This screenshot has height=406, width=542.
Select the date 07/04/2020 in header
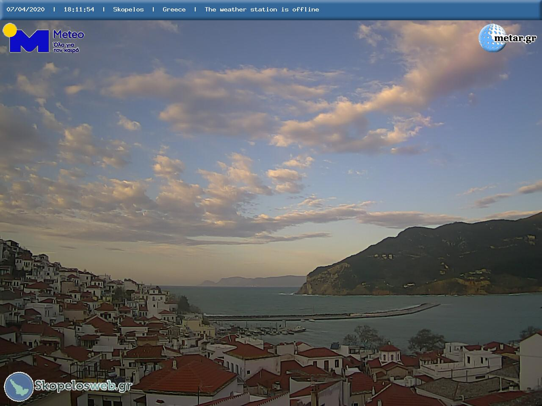tap(25, 9)
